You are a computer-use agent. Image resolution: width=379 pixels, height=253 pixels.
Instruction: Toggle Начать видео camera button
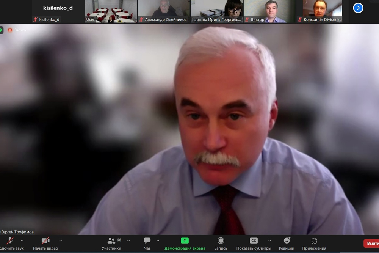coord(45,244)
